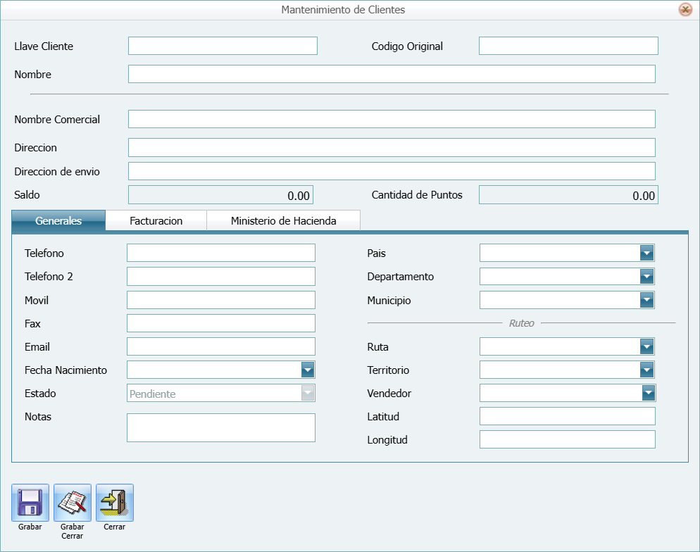Click into the Email field
The image size is (700, 552).
pyautogui.click(x=220, y=347)
